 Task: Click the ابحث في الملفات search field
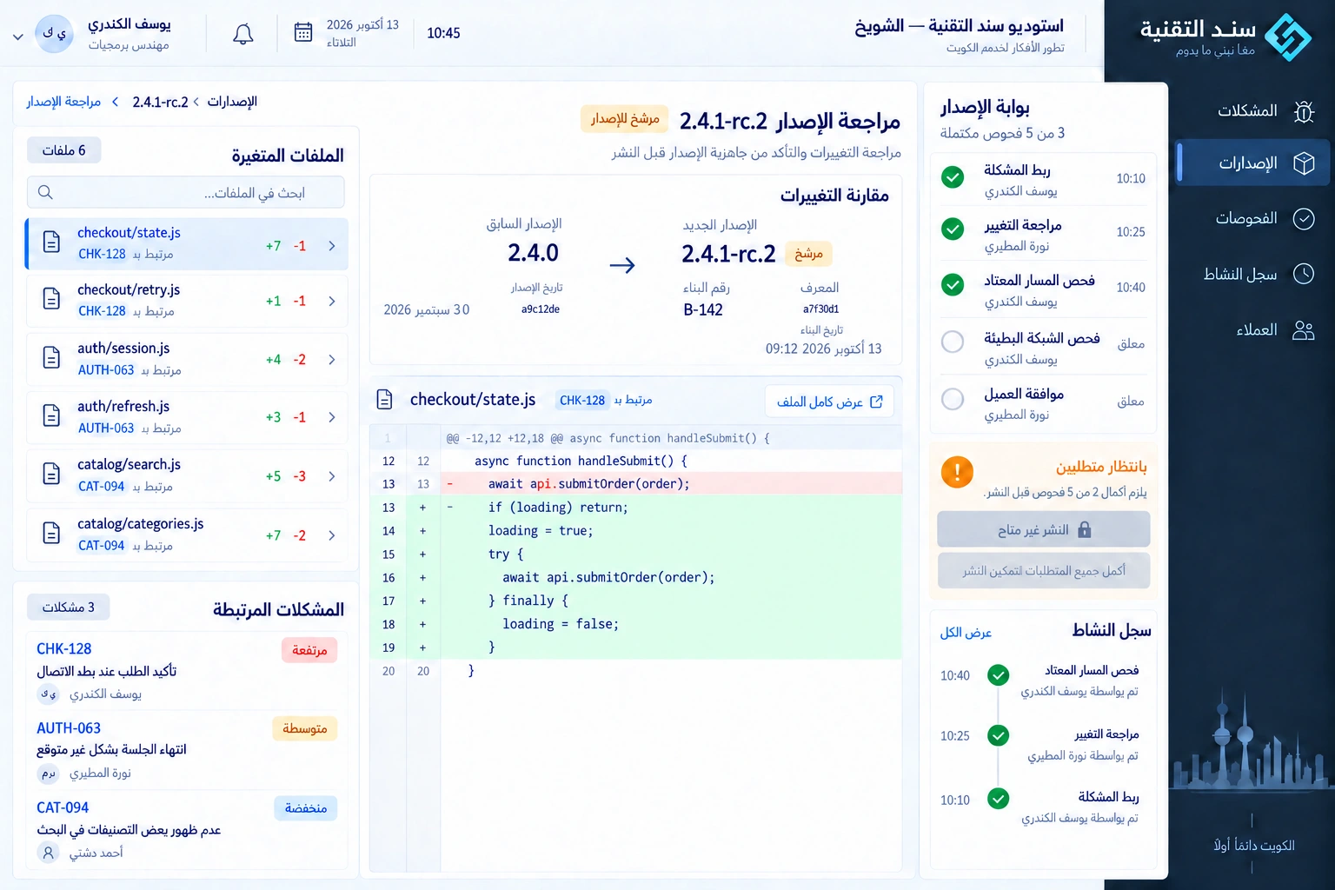(x=186, y=192)
